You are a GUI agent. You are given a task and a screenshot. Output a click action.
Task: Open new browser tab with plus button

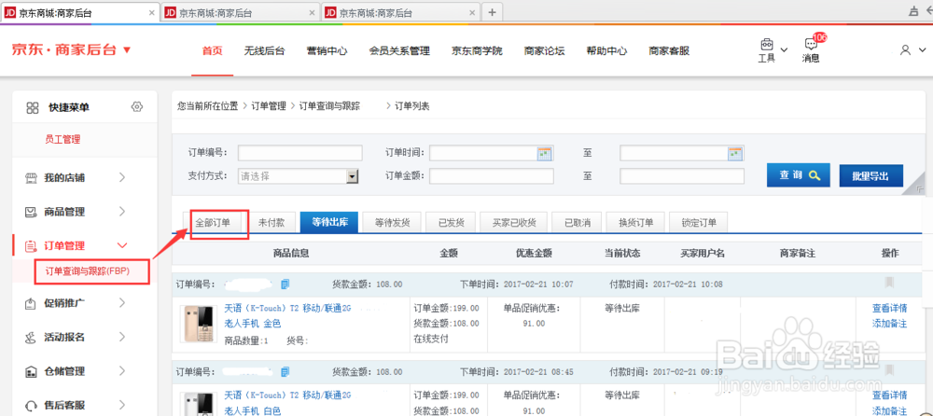[492, 12]
